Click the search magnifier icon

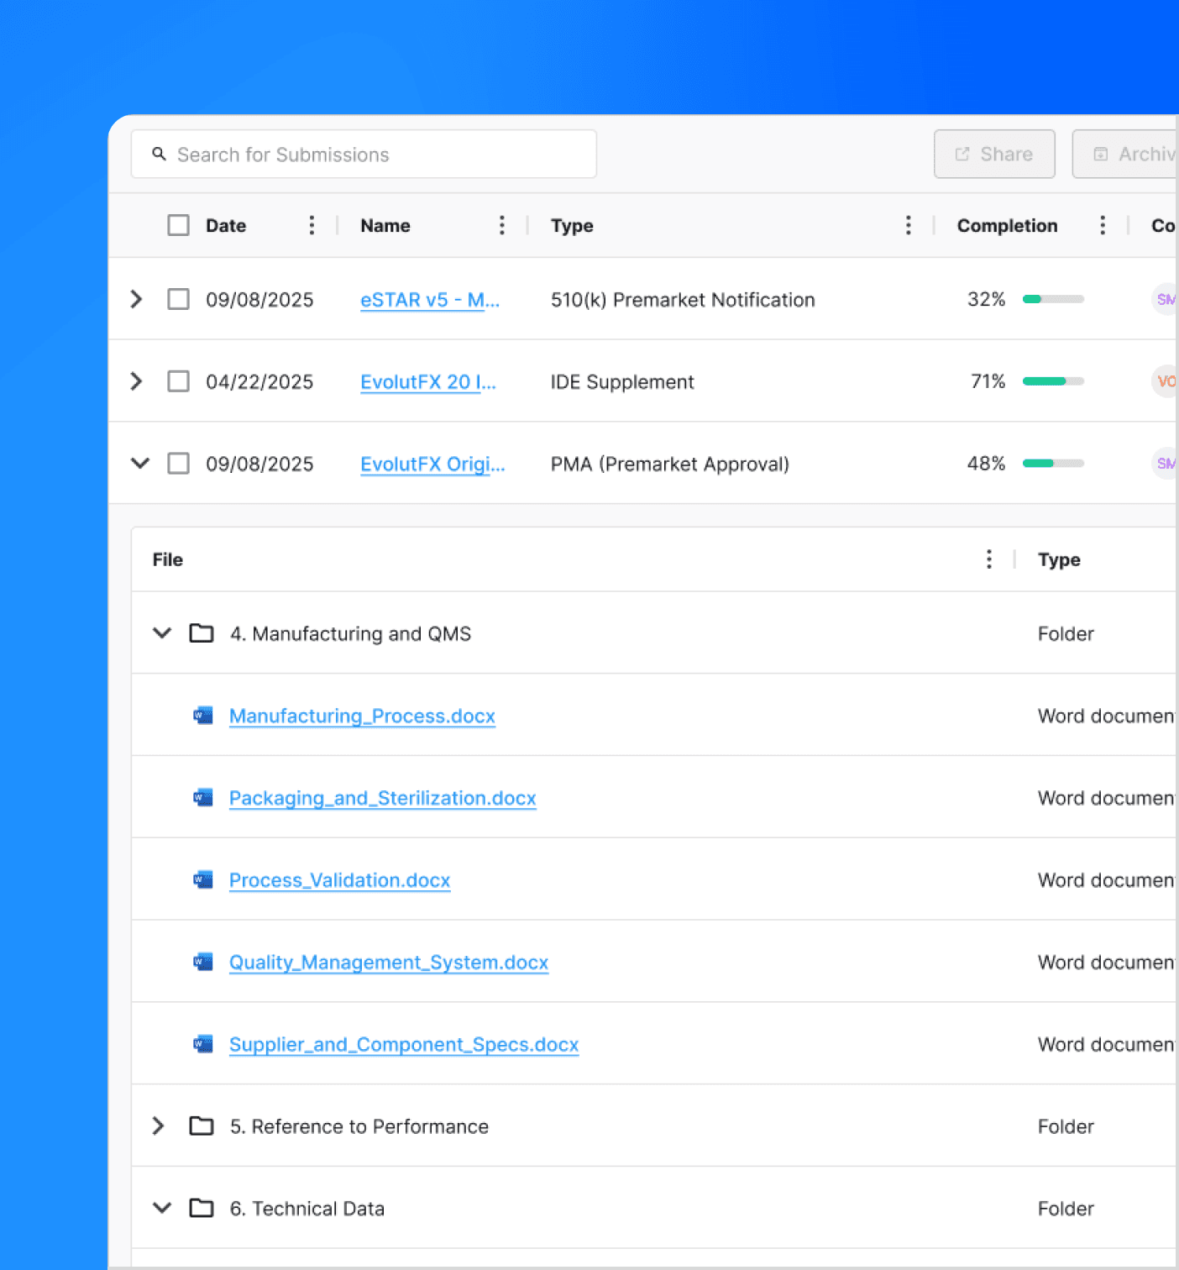[159, 154]
